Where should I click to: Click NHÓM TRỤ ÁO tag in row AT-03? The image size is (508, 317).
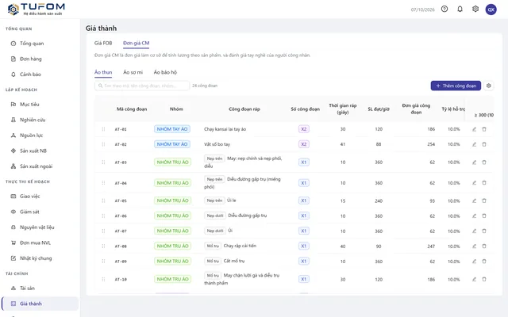172,162
